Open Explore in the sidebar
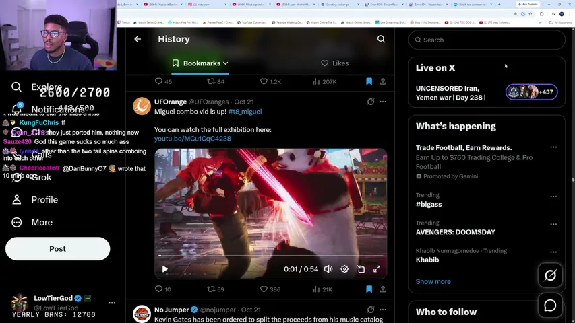The image size is (575, 323). pyautogui.click(x=36, y=87)
